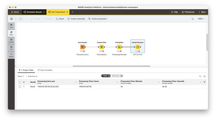Click Create component button
Image resolution: width=216 pixels, height=120 pixels.
pos(97,19)
